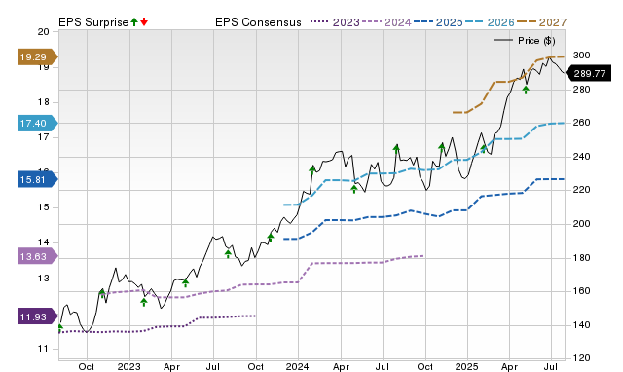Select the 17 label on the EPS axis
The height and width of the screenshot is (372, 623).
tap(43, 137)
